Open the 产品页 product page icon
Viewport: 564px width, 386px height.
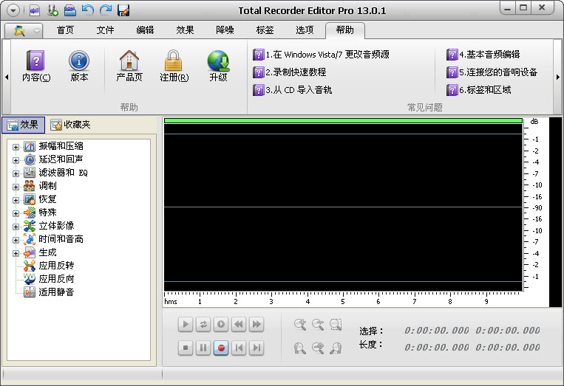[129, 66]
